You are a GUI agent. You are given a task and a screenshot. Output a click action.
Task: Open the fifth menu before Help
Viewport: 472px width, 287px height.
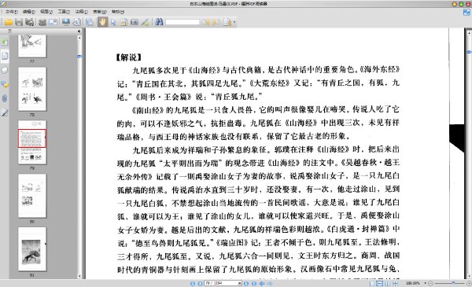(x=100, y=12)
